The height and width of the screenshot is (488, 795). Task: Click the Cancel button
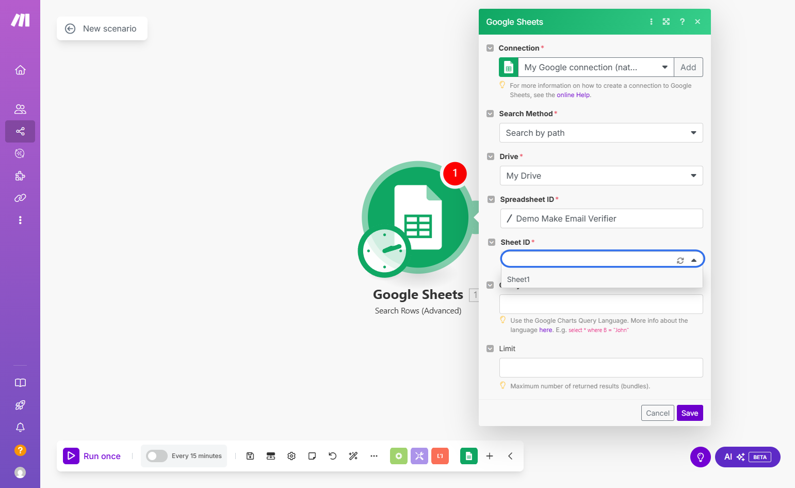click(x=658, y=413)
